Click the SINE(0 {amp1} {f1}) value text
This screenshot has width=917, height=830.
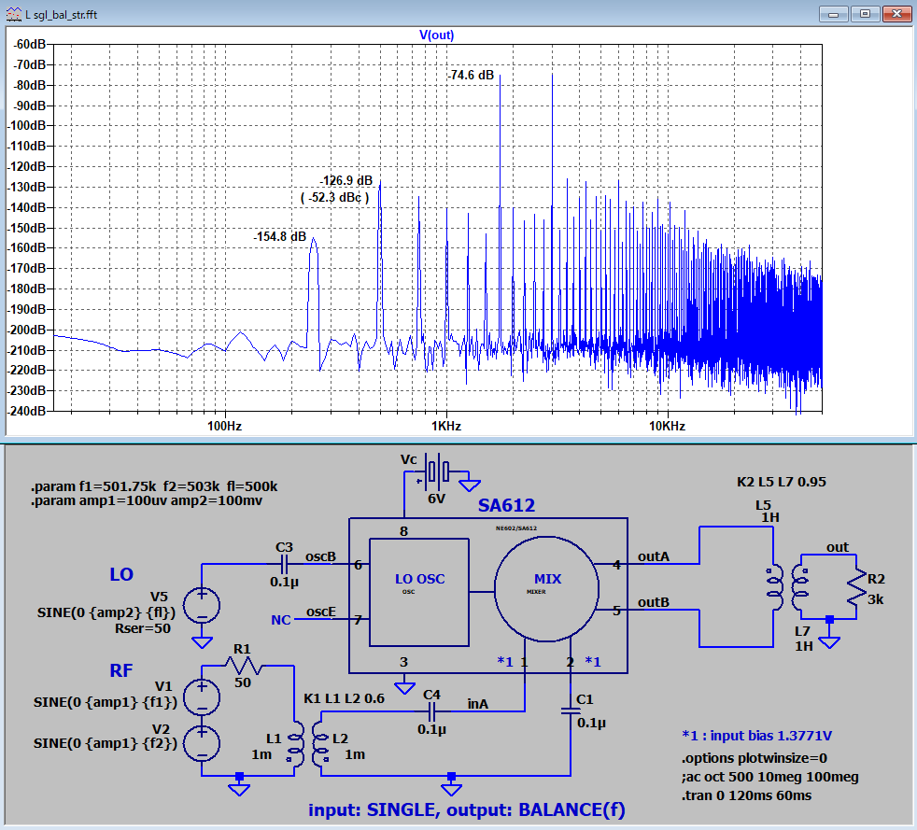[x=106, y=702]
